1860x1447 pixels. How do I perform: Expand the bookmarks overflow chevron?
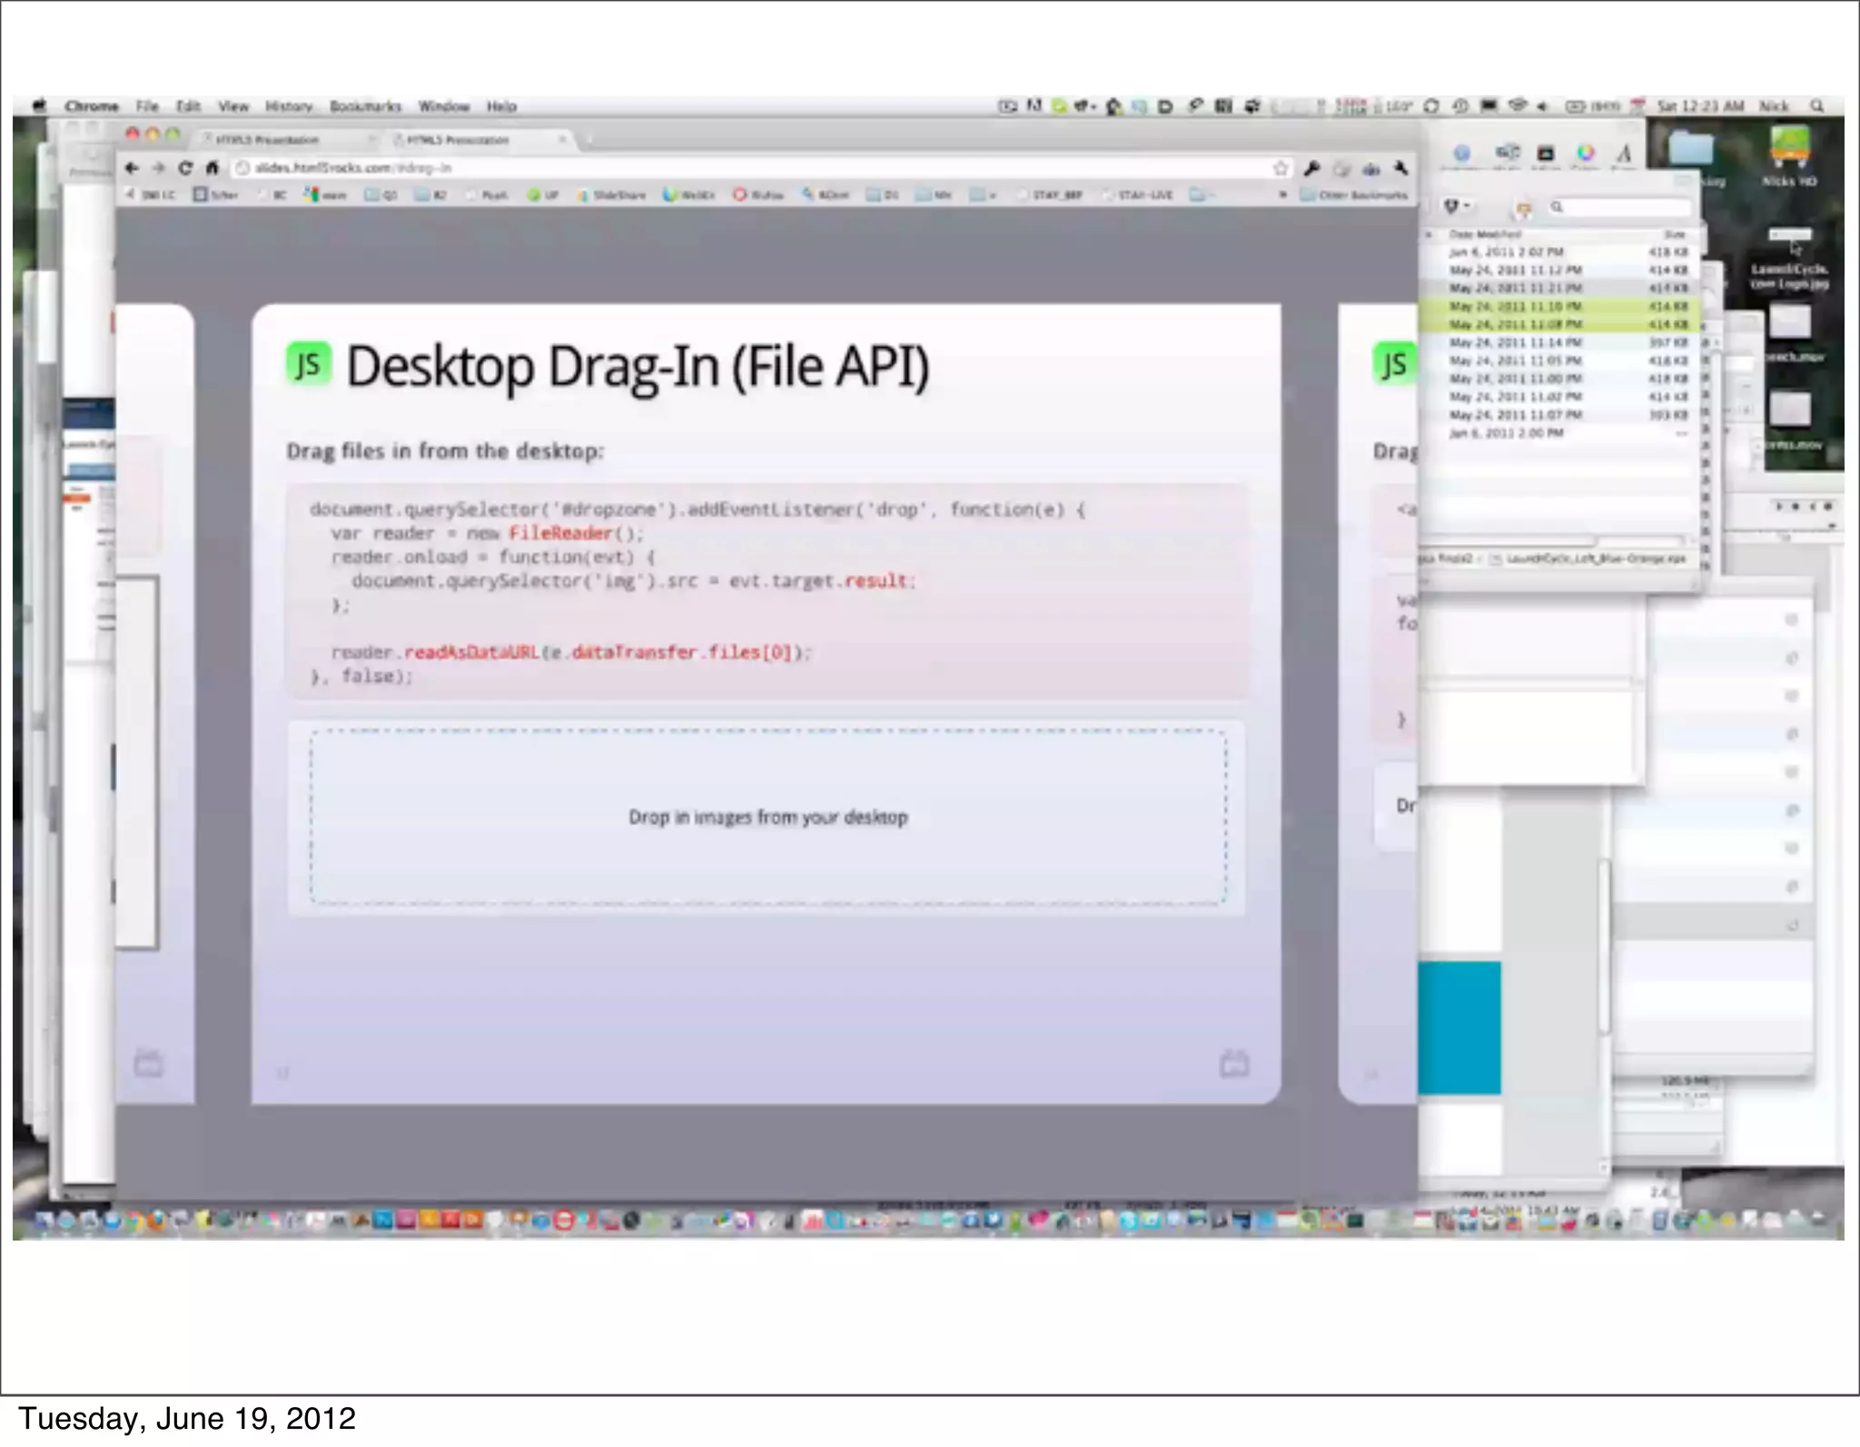point(1283,195)
